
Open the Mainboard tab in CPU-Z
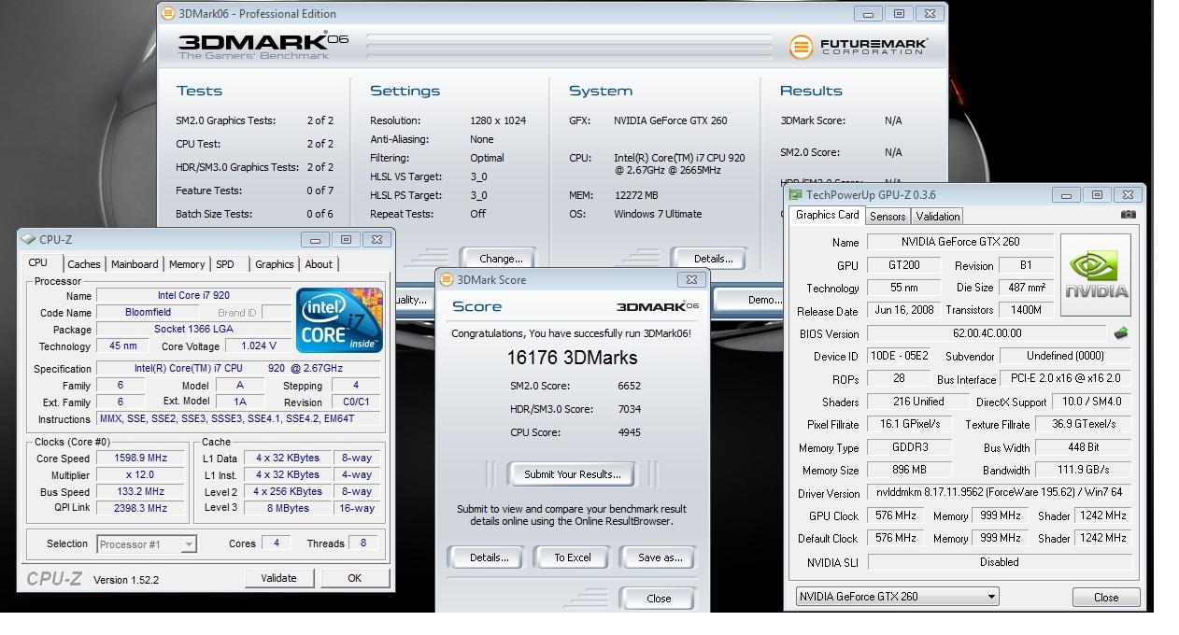pyautogui.click(x=135, y=264)
